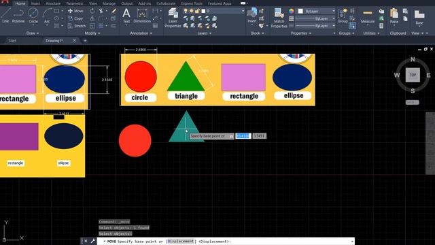The image size is (435, 245).
Task: Click the command line input field
Action: [225, 241]
